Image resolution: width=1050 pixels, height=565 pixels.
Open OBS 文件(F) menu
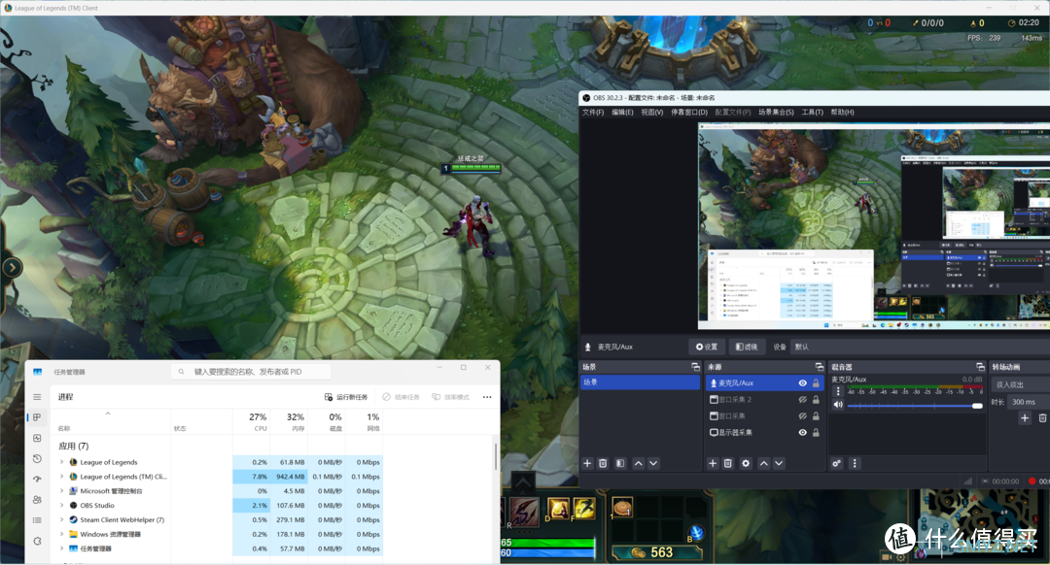click(x=593, y=113)
